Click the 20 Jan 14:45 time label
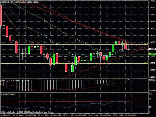 click(x=93, y=115)
